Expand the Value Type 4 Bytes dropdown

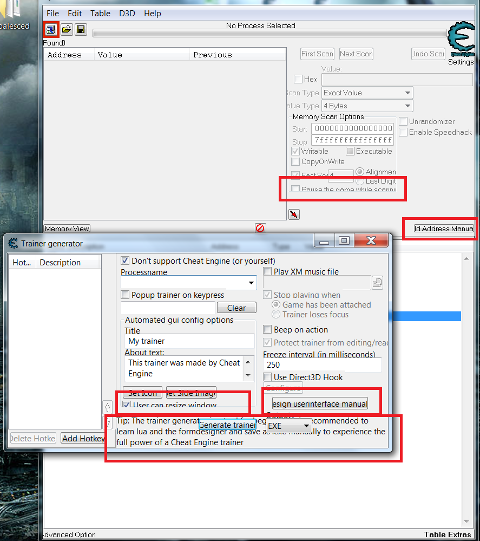[x=367, y=106]
